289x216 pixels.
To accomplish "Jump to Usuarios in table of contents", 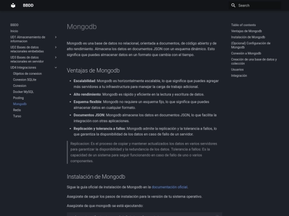I will tap(238, 69).
